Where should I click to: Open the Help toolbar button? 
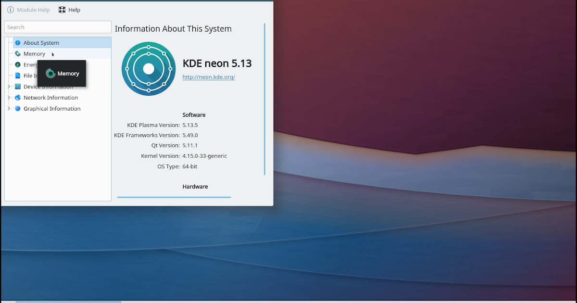point(69,10)
